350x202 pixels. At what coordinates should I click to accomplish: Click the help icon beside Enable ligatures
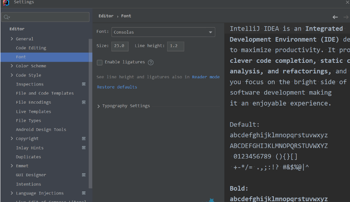coord(150,62)
